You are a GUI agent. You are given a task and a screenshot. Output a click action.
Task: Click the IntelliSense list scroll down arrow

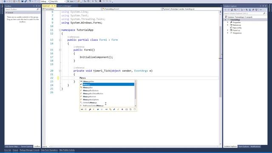coord(136,106)
